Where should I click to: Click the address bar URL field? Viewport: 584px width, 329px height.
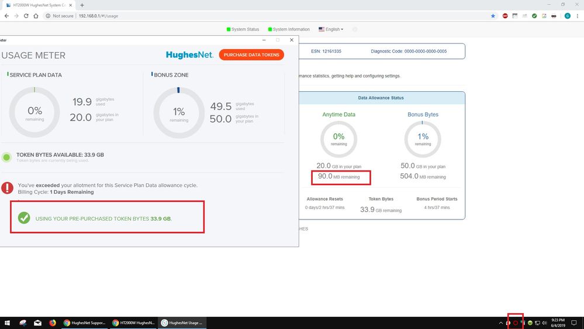(x=175, y=16)
